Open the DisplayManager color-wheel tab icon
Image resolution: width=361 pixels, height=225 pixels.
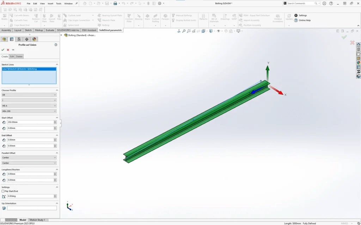(34, 39)
